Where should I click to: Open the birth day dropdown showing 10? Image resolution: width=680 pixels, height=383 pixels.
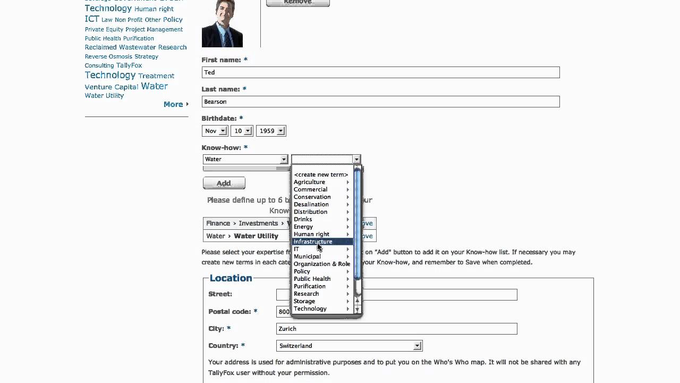[x=242, y=131]
